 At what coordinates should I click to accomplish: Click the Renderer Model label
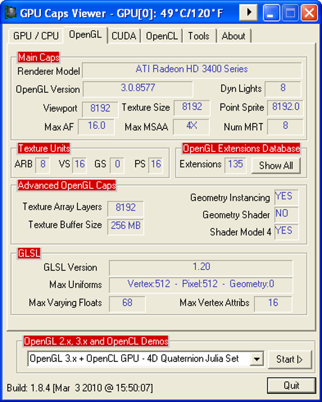[49, 71]
